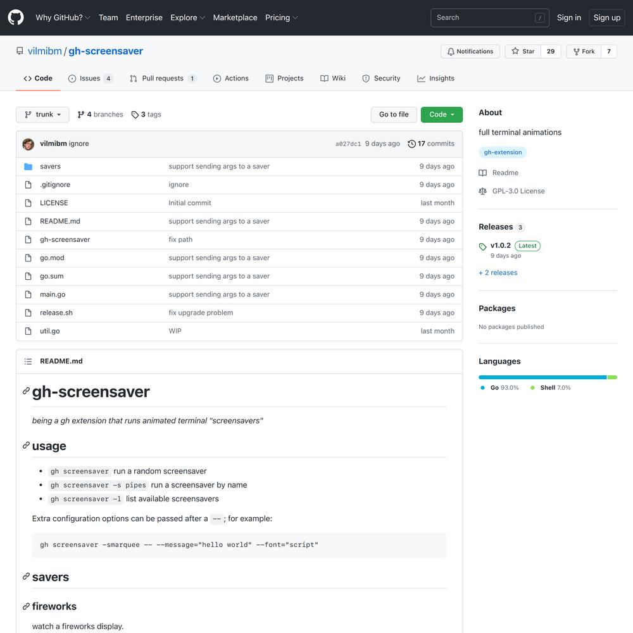Viewport: 633px width, 633px height.
Task: Open commit hash a027dc1
Action: click(348, 144)
